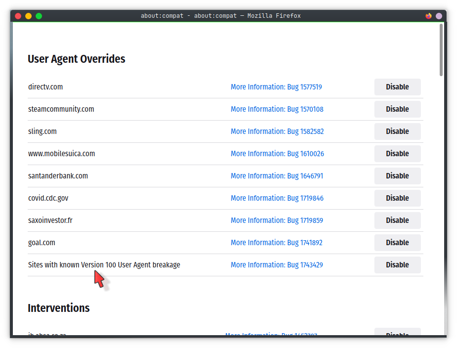Click the Firefox logo in the title bar
Viewport: 457px width, 348px height.
(x=428, y=16)
